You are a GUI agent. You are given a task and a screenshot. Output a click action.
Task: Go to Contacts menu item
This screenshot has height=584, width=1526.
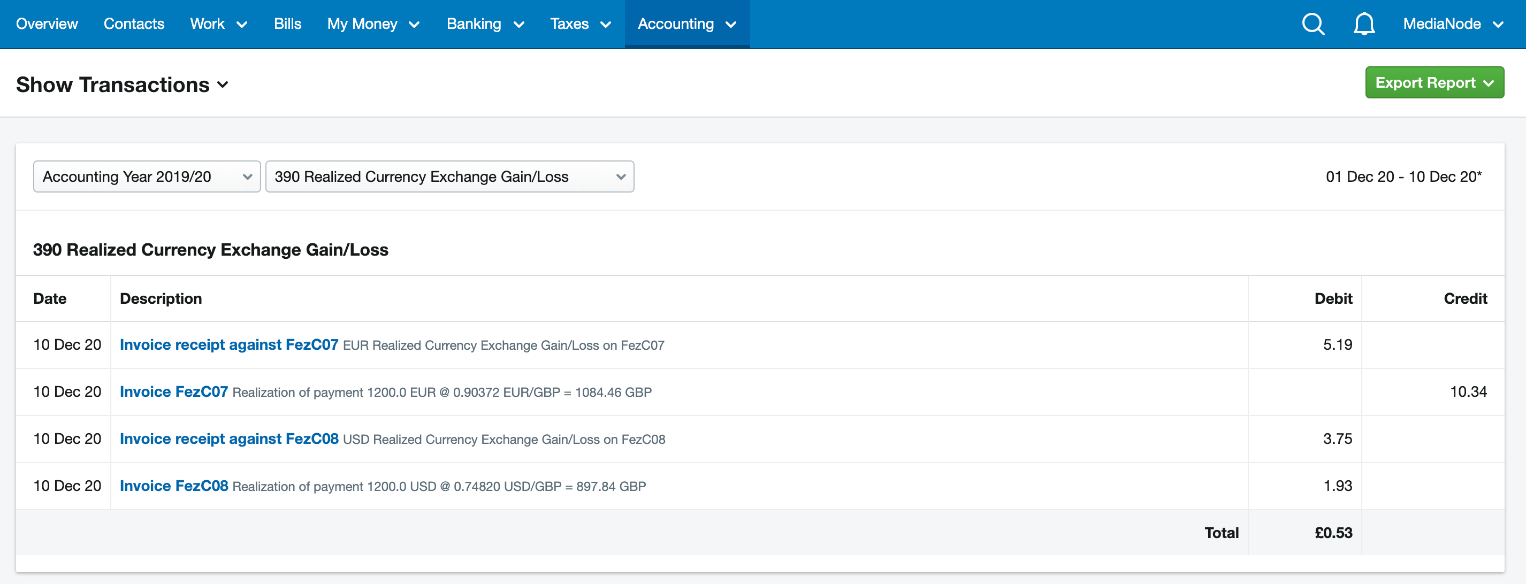tap(134, 24)
